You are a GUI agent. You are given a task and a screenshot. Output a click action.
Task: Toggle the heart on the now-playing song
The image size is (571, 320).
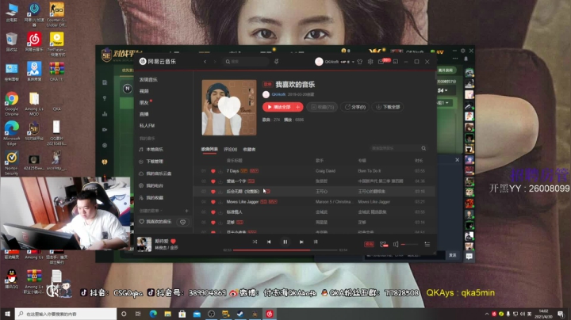[x=174, y=241]
